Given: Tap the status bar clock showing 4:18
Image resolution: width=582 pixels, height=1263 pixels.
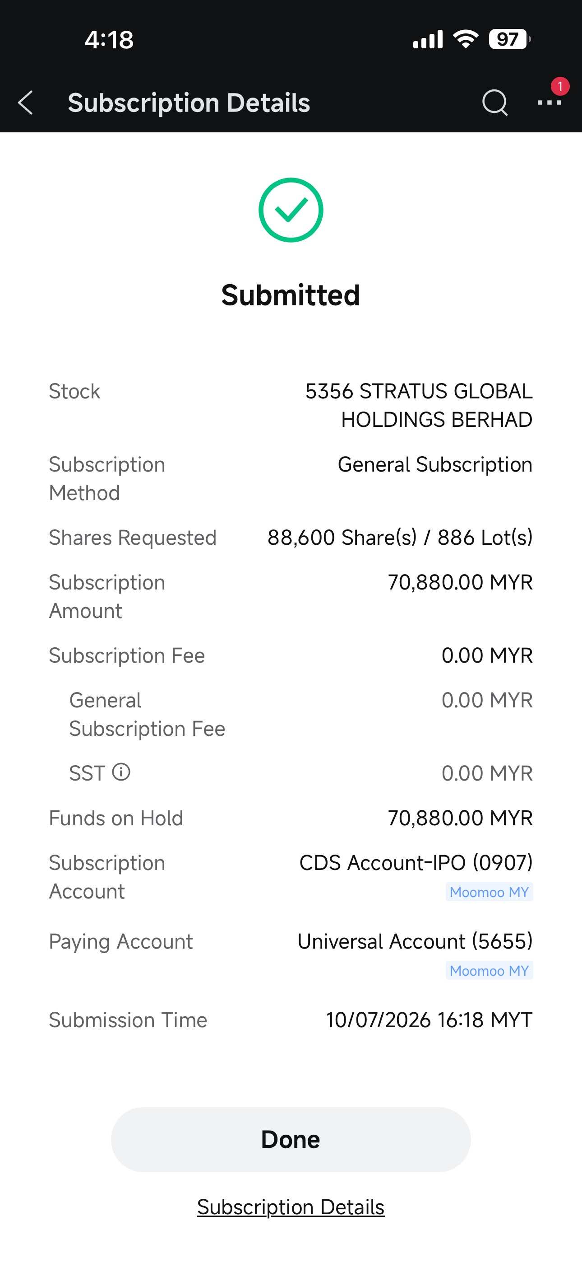Looking at the screenshot, I should click(109, 40).
